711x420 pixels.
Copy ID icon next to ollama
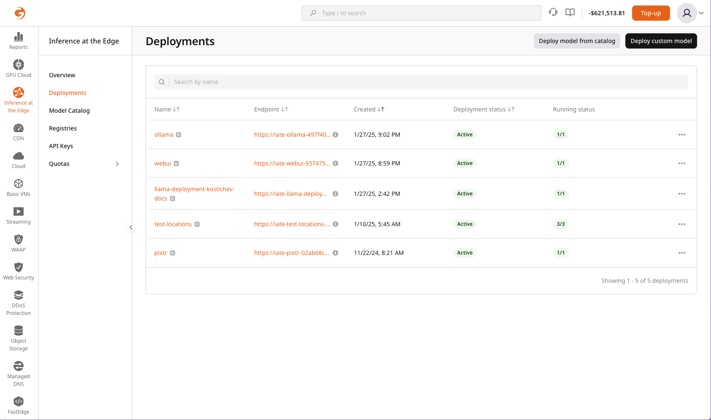point(178,135)
